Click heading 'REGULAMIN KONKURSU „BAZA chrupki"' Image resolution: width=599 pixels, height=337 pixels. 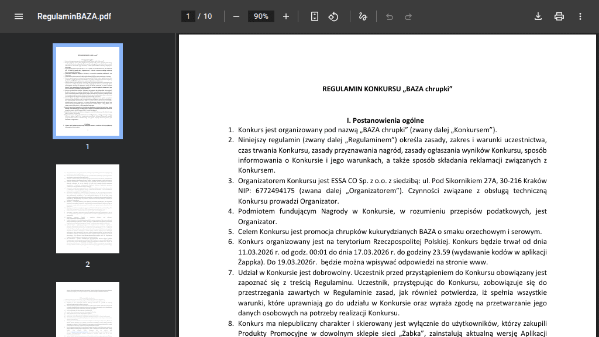387,89
